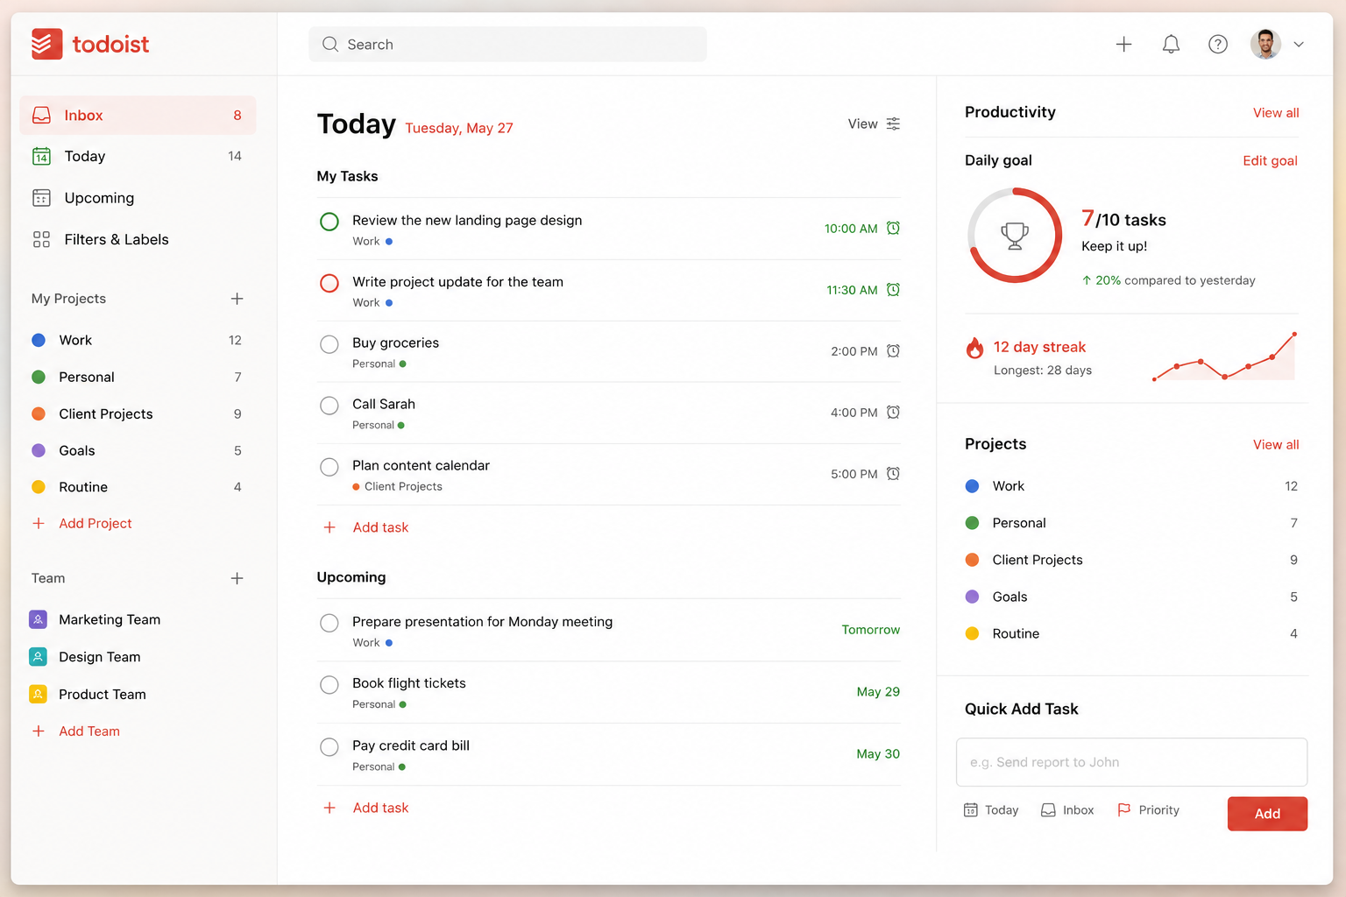The width and height of the screenshot is (1346, 897).
Task: Go to Today in the sidebar
Action: pos(138,156)
